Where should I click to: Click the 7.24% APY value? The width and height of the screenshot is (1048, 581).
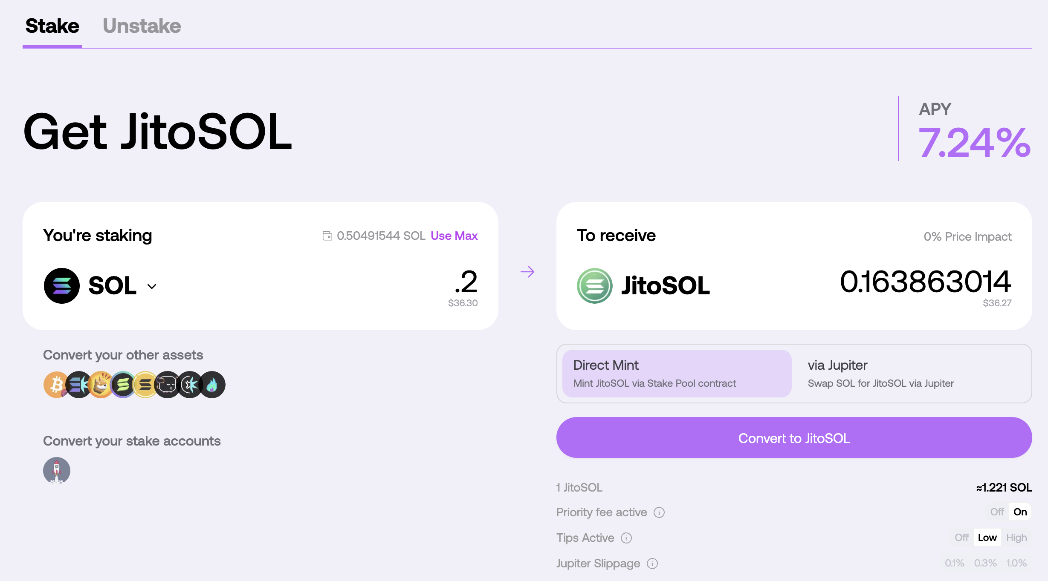point(975,142)
